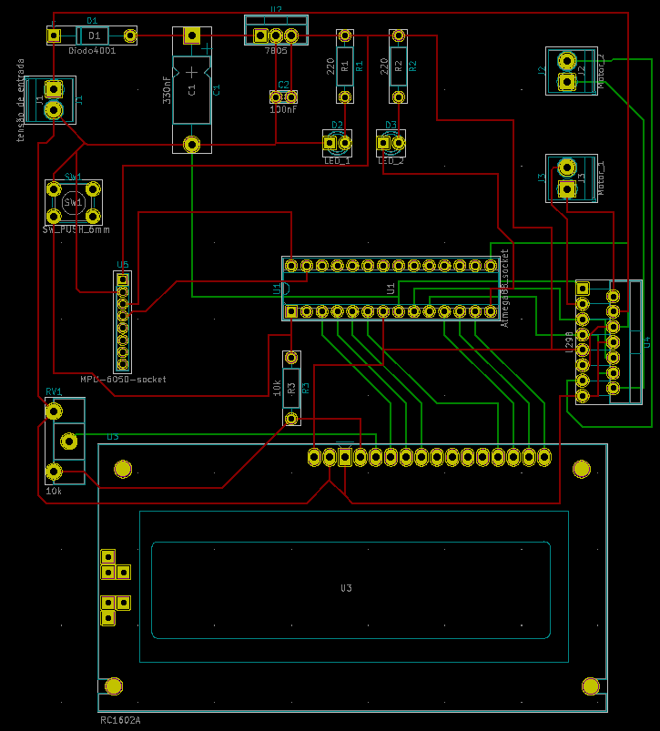Select the R3 10k resistor
Screen dimensions: 660x731
291,387
